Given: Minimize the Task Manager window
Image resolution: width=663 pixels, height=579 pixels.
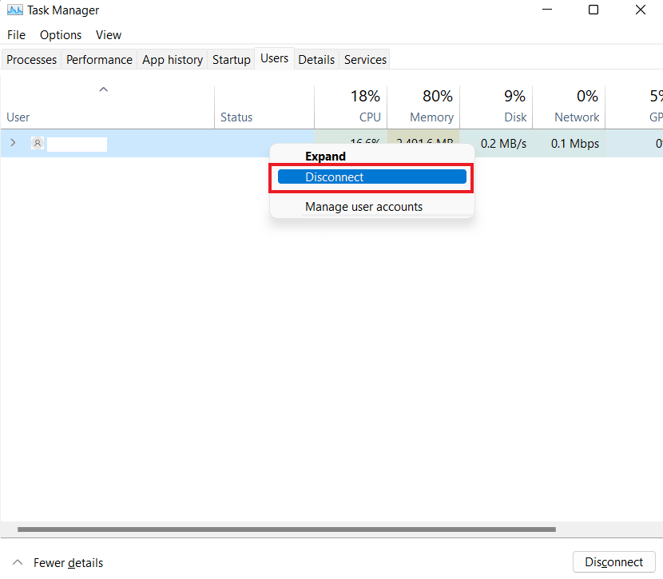Looking at the screenshot, I should point(547,10).
